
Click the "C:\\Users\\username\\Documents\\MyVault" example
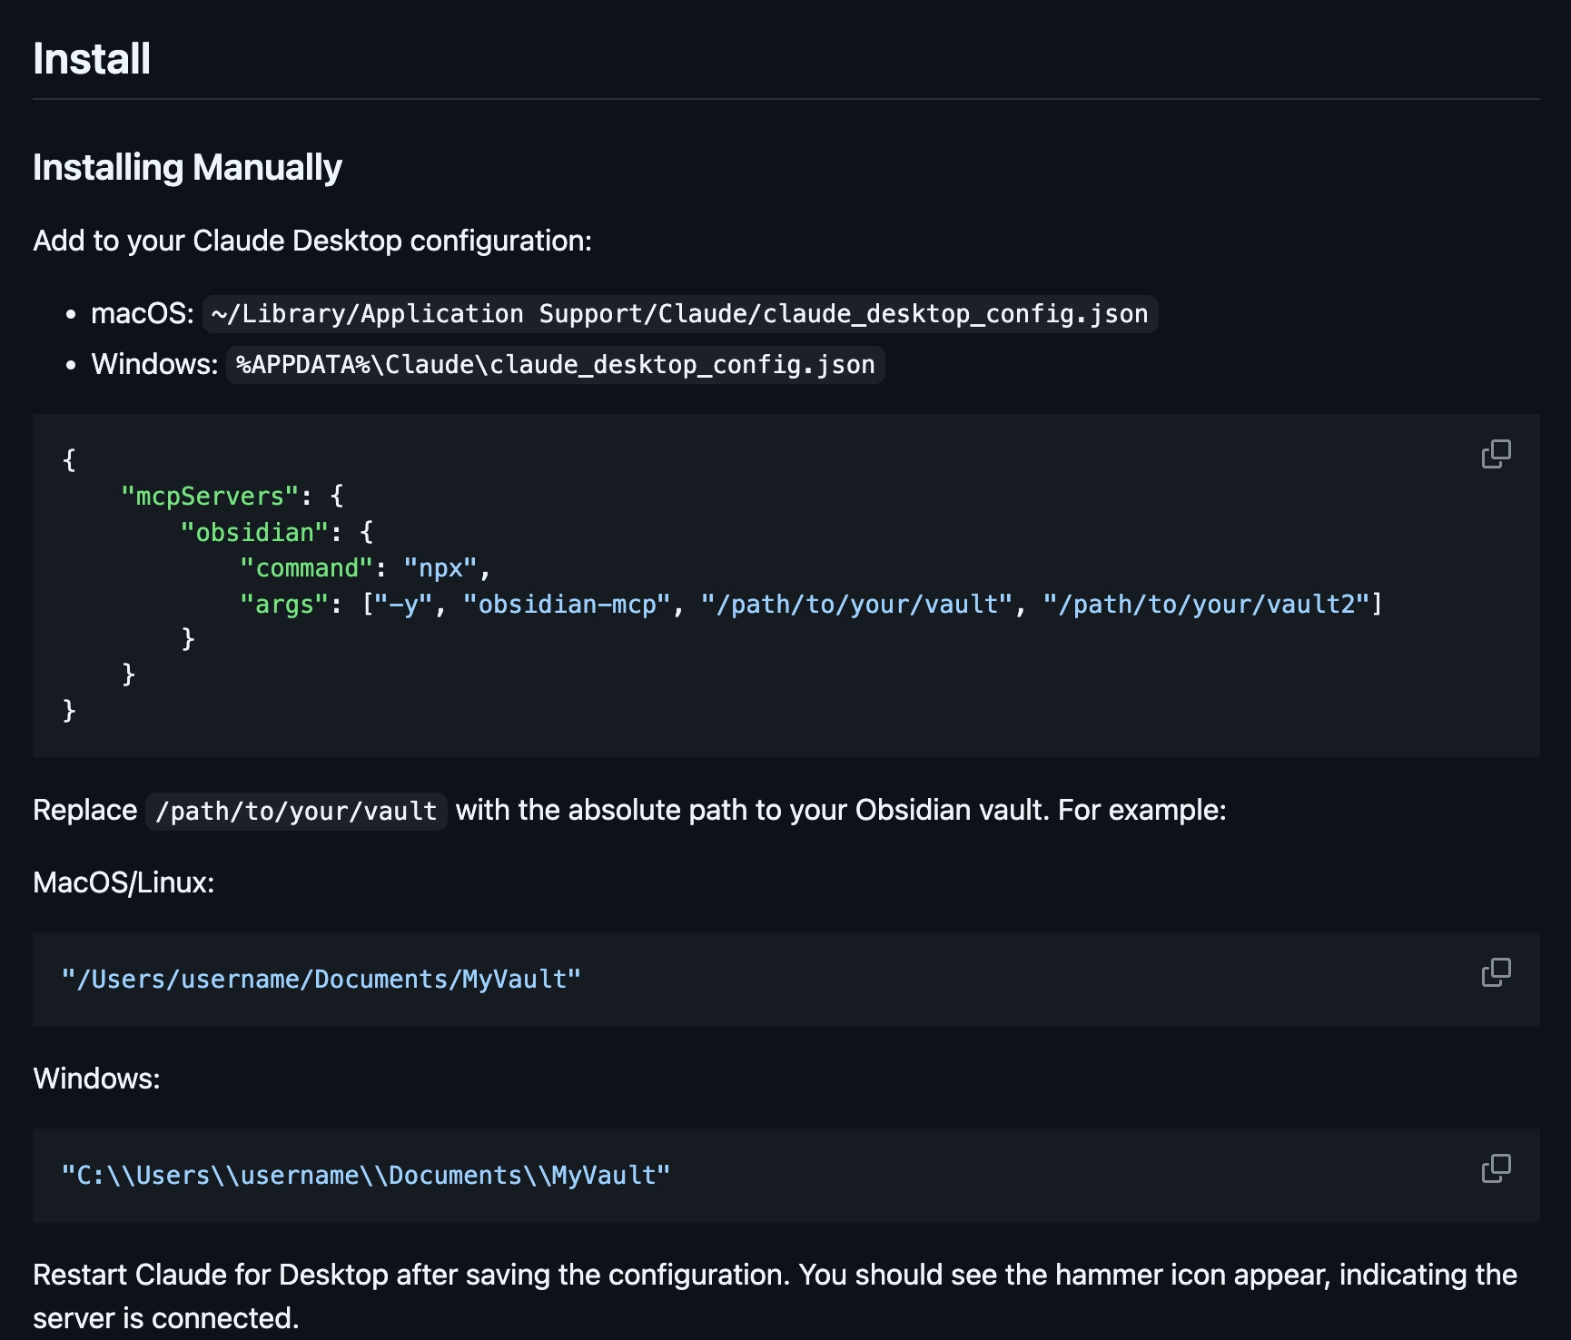click(365, 1176)
